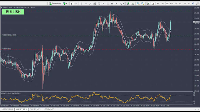Image resolution: width=200 pixels, height=112 pixels.
Task: Click the '20 Oct 13:00' time axis label
Action: coord(165,106)
